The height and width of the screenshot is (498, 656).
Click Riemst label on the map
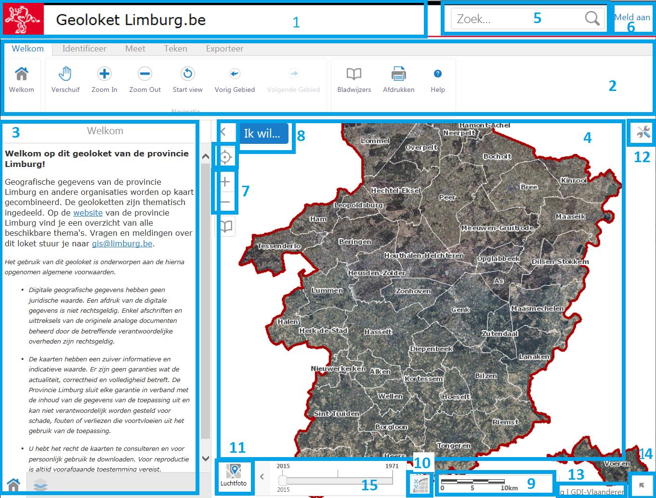(506, 422)
